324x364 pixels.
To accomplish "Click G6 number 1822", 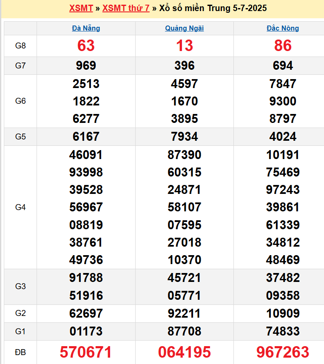I will pos(86,102).
